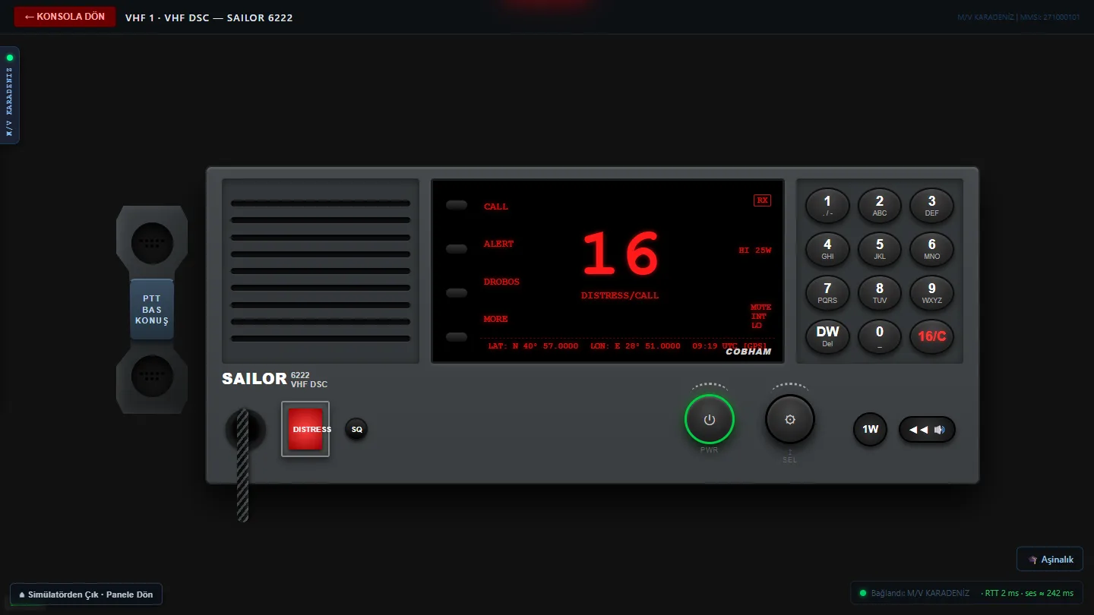This screenshot has height=615, width=1094.
Task: Click the RTT 2 ms latency readout
Action: (x=1002, y=593)
